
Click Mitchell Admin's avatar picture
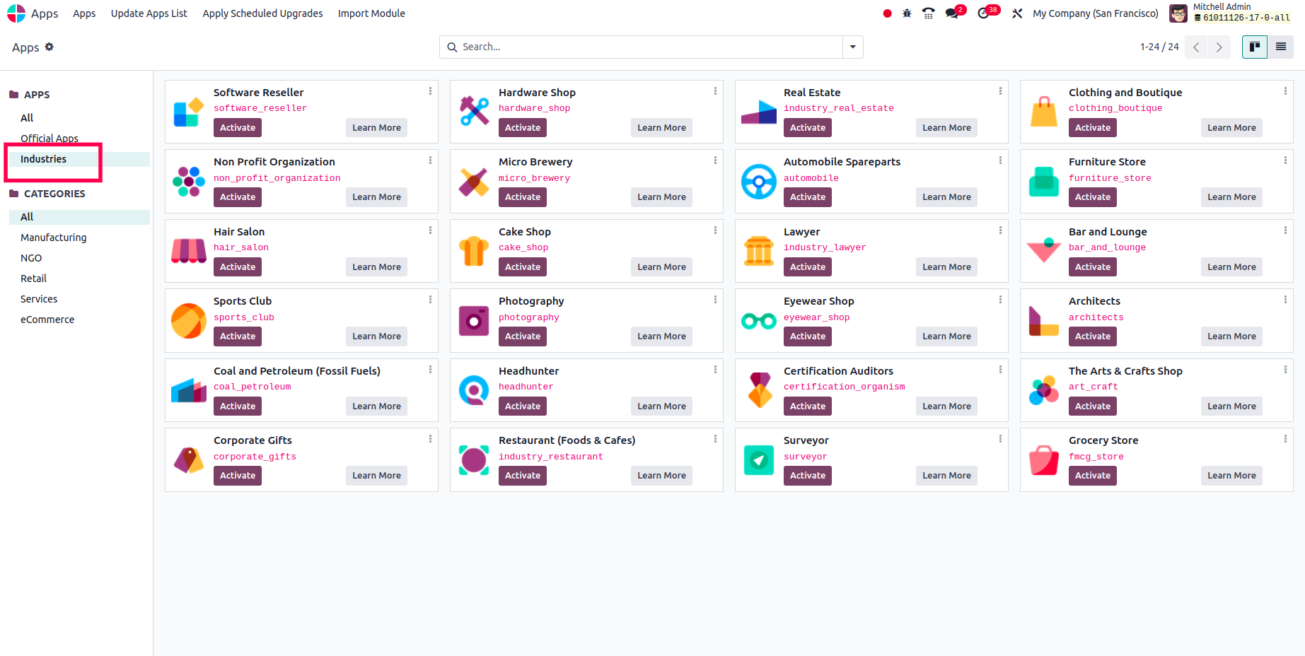pyautogui.click(x=1178, y=13)
